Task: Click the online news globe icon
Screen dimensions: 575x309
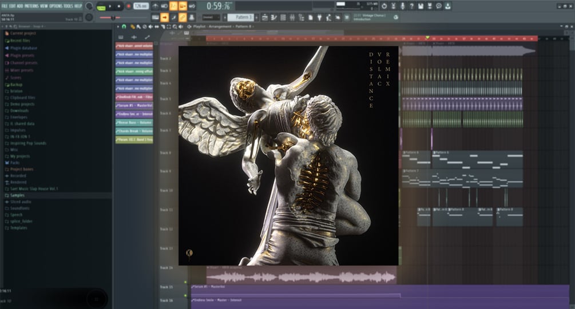Action: (x=396, y=17)
